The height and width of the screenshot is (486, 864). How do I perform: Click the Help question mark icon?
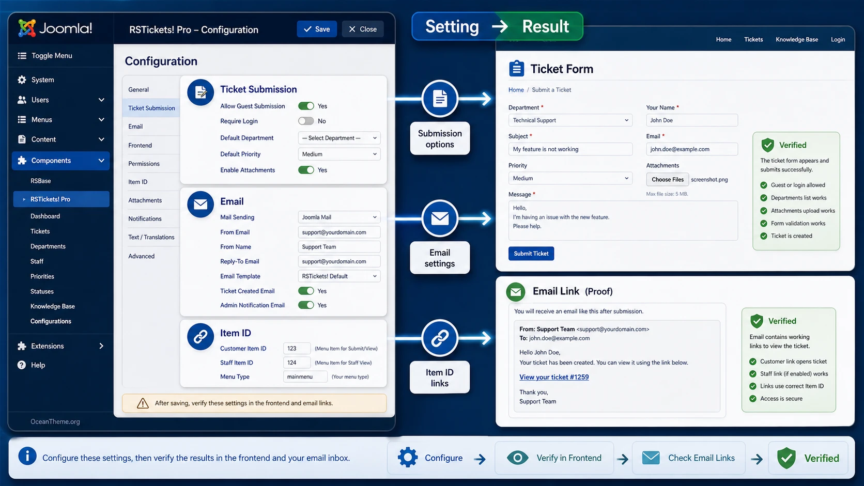(22, 365)
